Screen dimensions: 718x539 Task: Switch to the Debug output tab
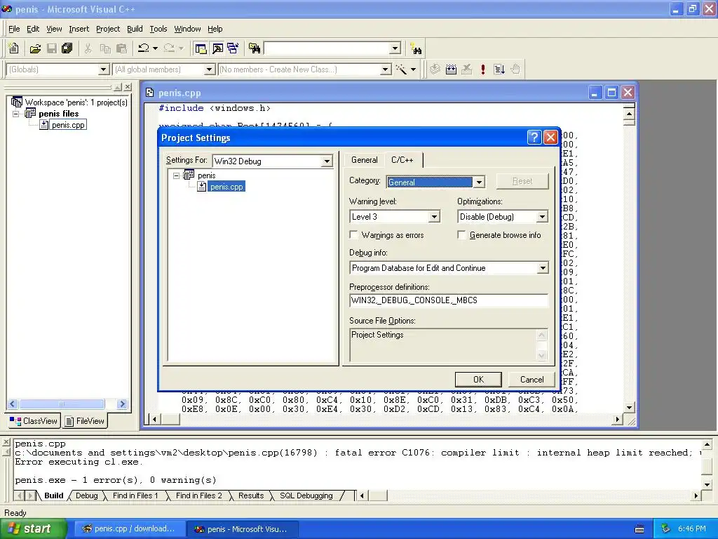(86, 495)
